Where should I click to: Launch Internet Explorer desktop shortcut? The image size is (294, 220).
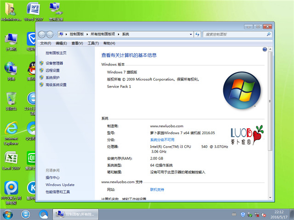click(11, 133)
